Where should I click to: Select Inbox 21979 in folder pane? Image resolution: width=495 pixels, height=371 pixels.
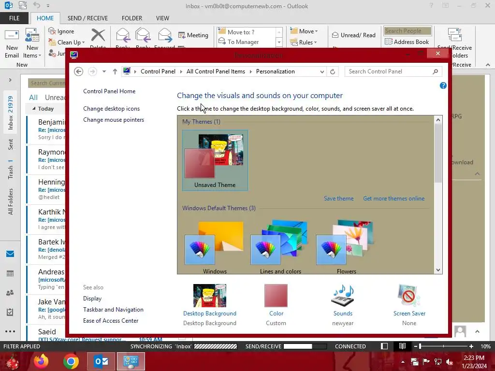pyautogui.click(x=11, y=113)
